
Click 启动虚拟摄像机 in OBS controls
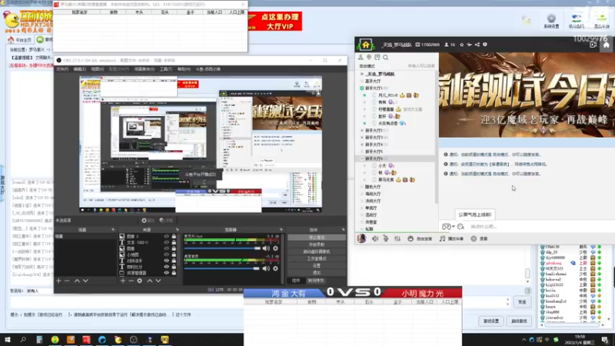pos(317,251)
